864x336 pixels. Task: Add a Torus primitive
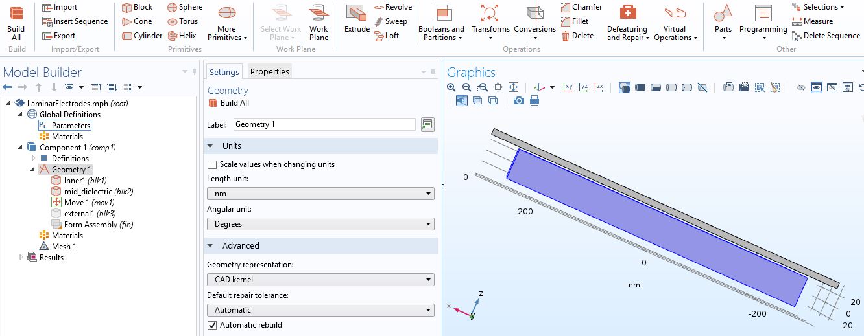(183, 21)
